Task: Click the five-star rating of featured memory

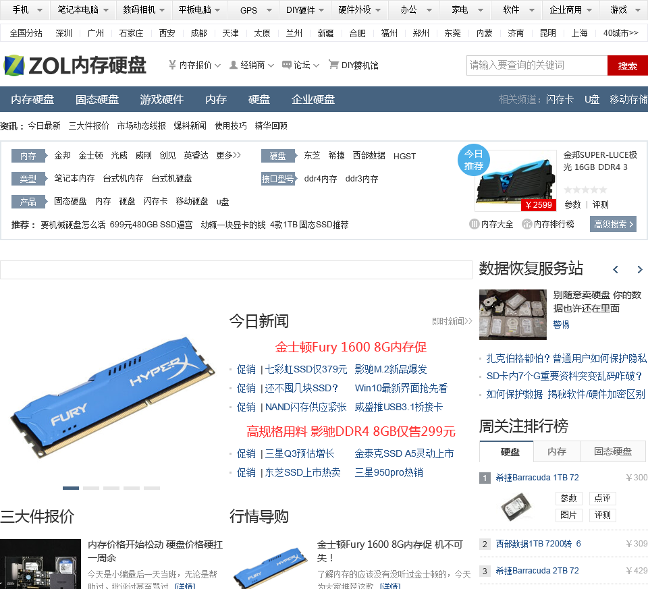Action: tap(585, 190)
